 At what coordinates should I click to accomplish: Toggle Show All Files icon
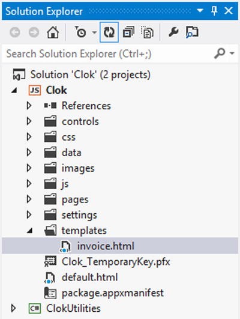tap(147, 32)
